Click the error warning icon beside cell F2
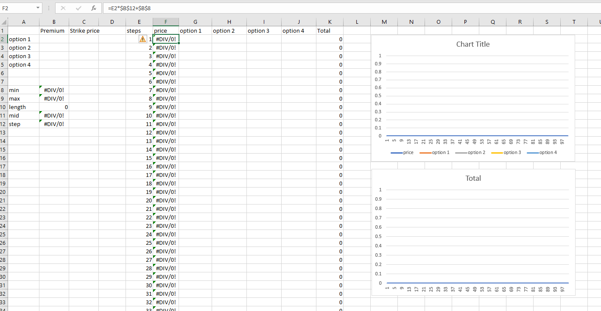This screenshot has height=311, width=601. pyautogui.click(x=142, y=39)
